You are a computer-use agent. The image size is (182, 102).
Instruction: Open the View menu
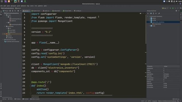(x=8, y=6)
